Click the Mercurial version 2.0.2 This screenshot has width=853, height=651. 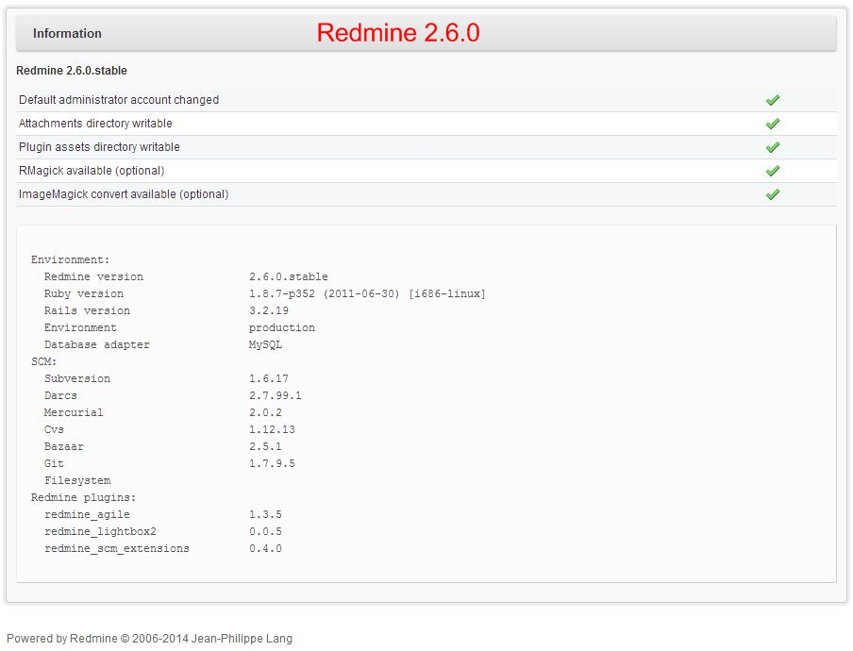[x=265, y=413]
